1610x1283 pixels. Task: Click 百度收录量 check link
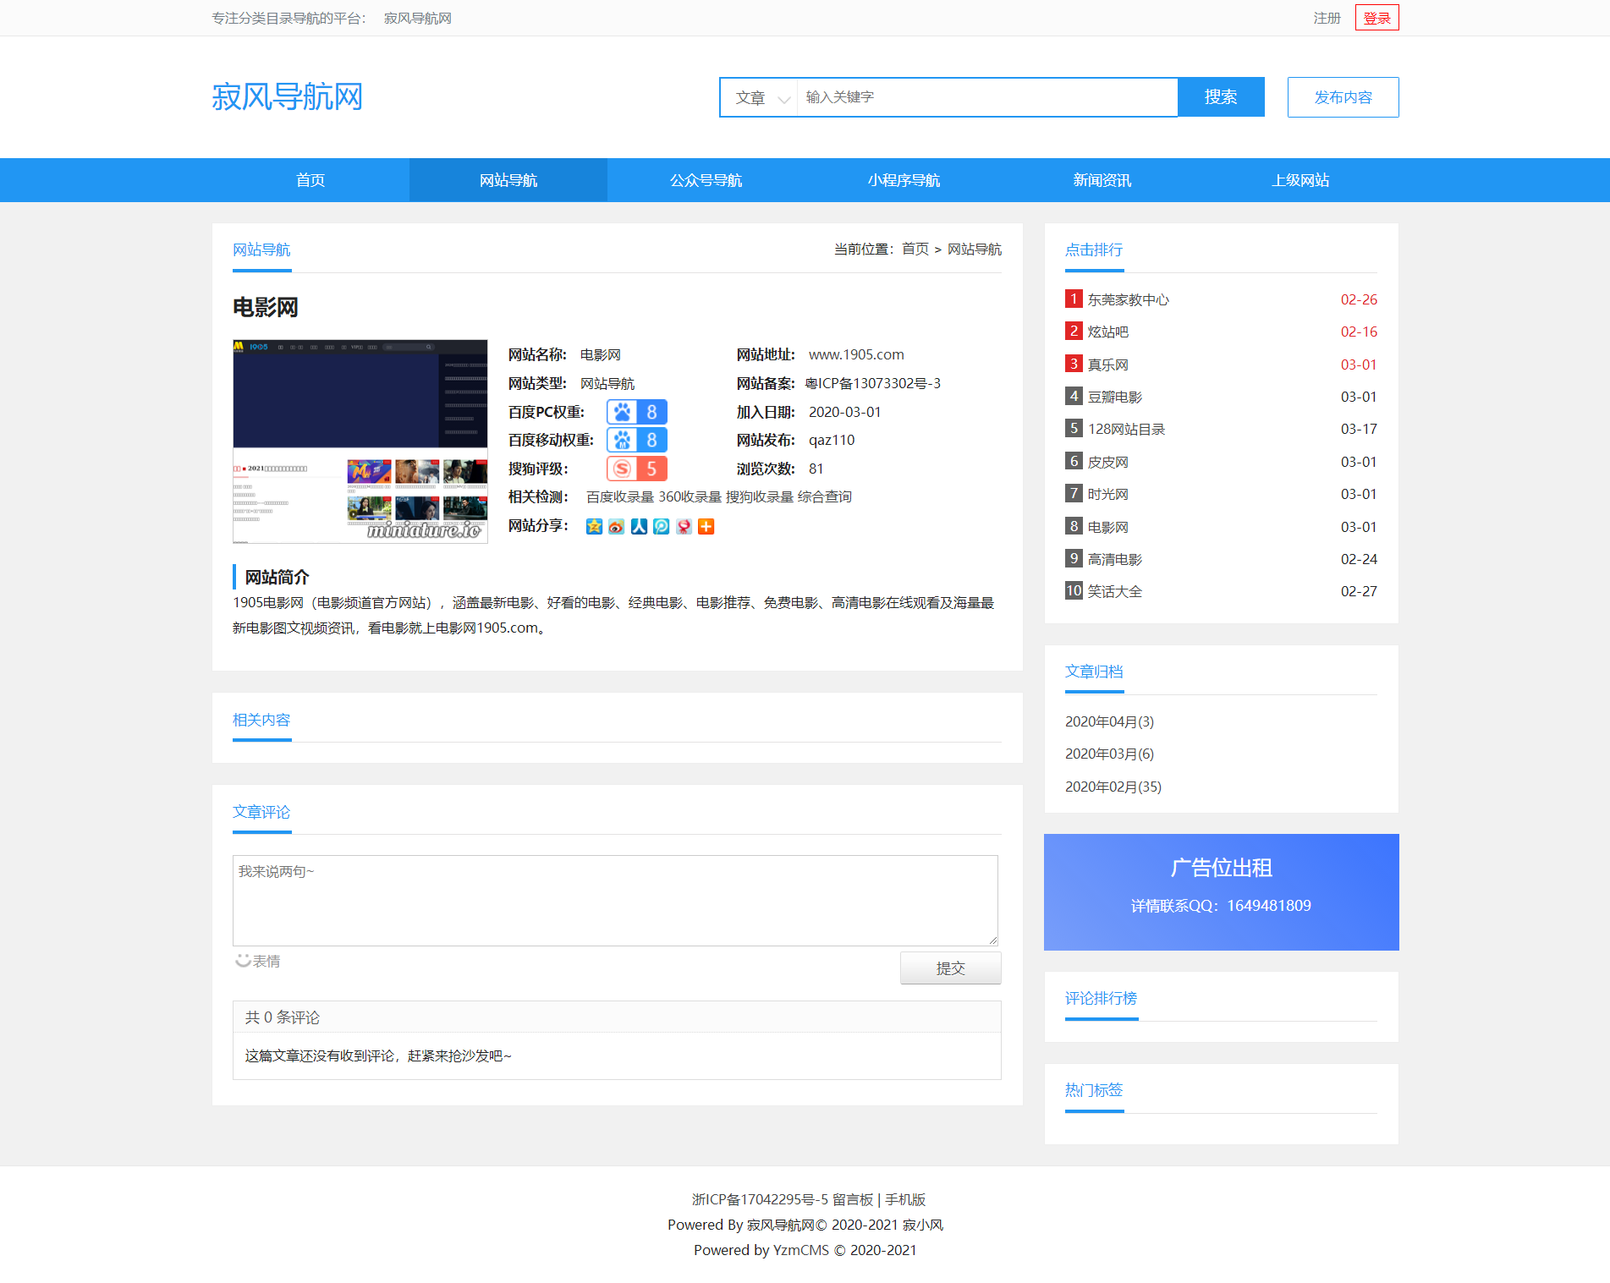[620, 496]
